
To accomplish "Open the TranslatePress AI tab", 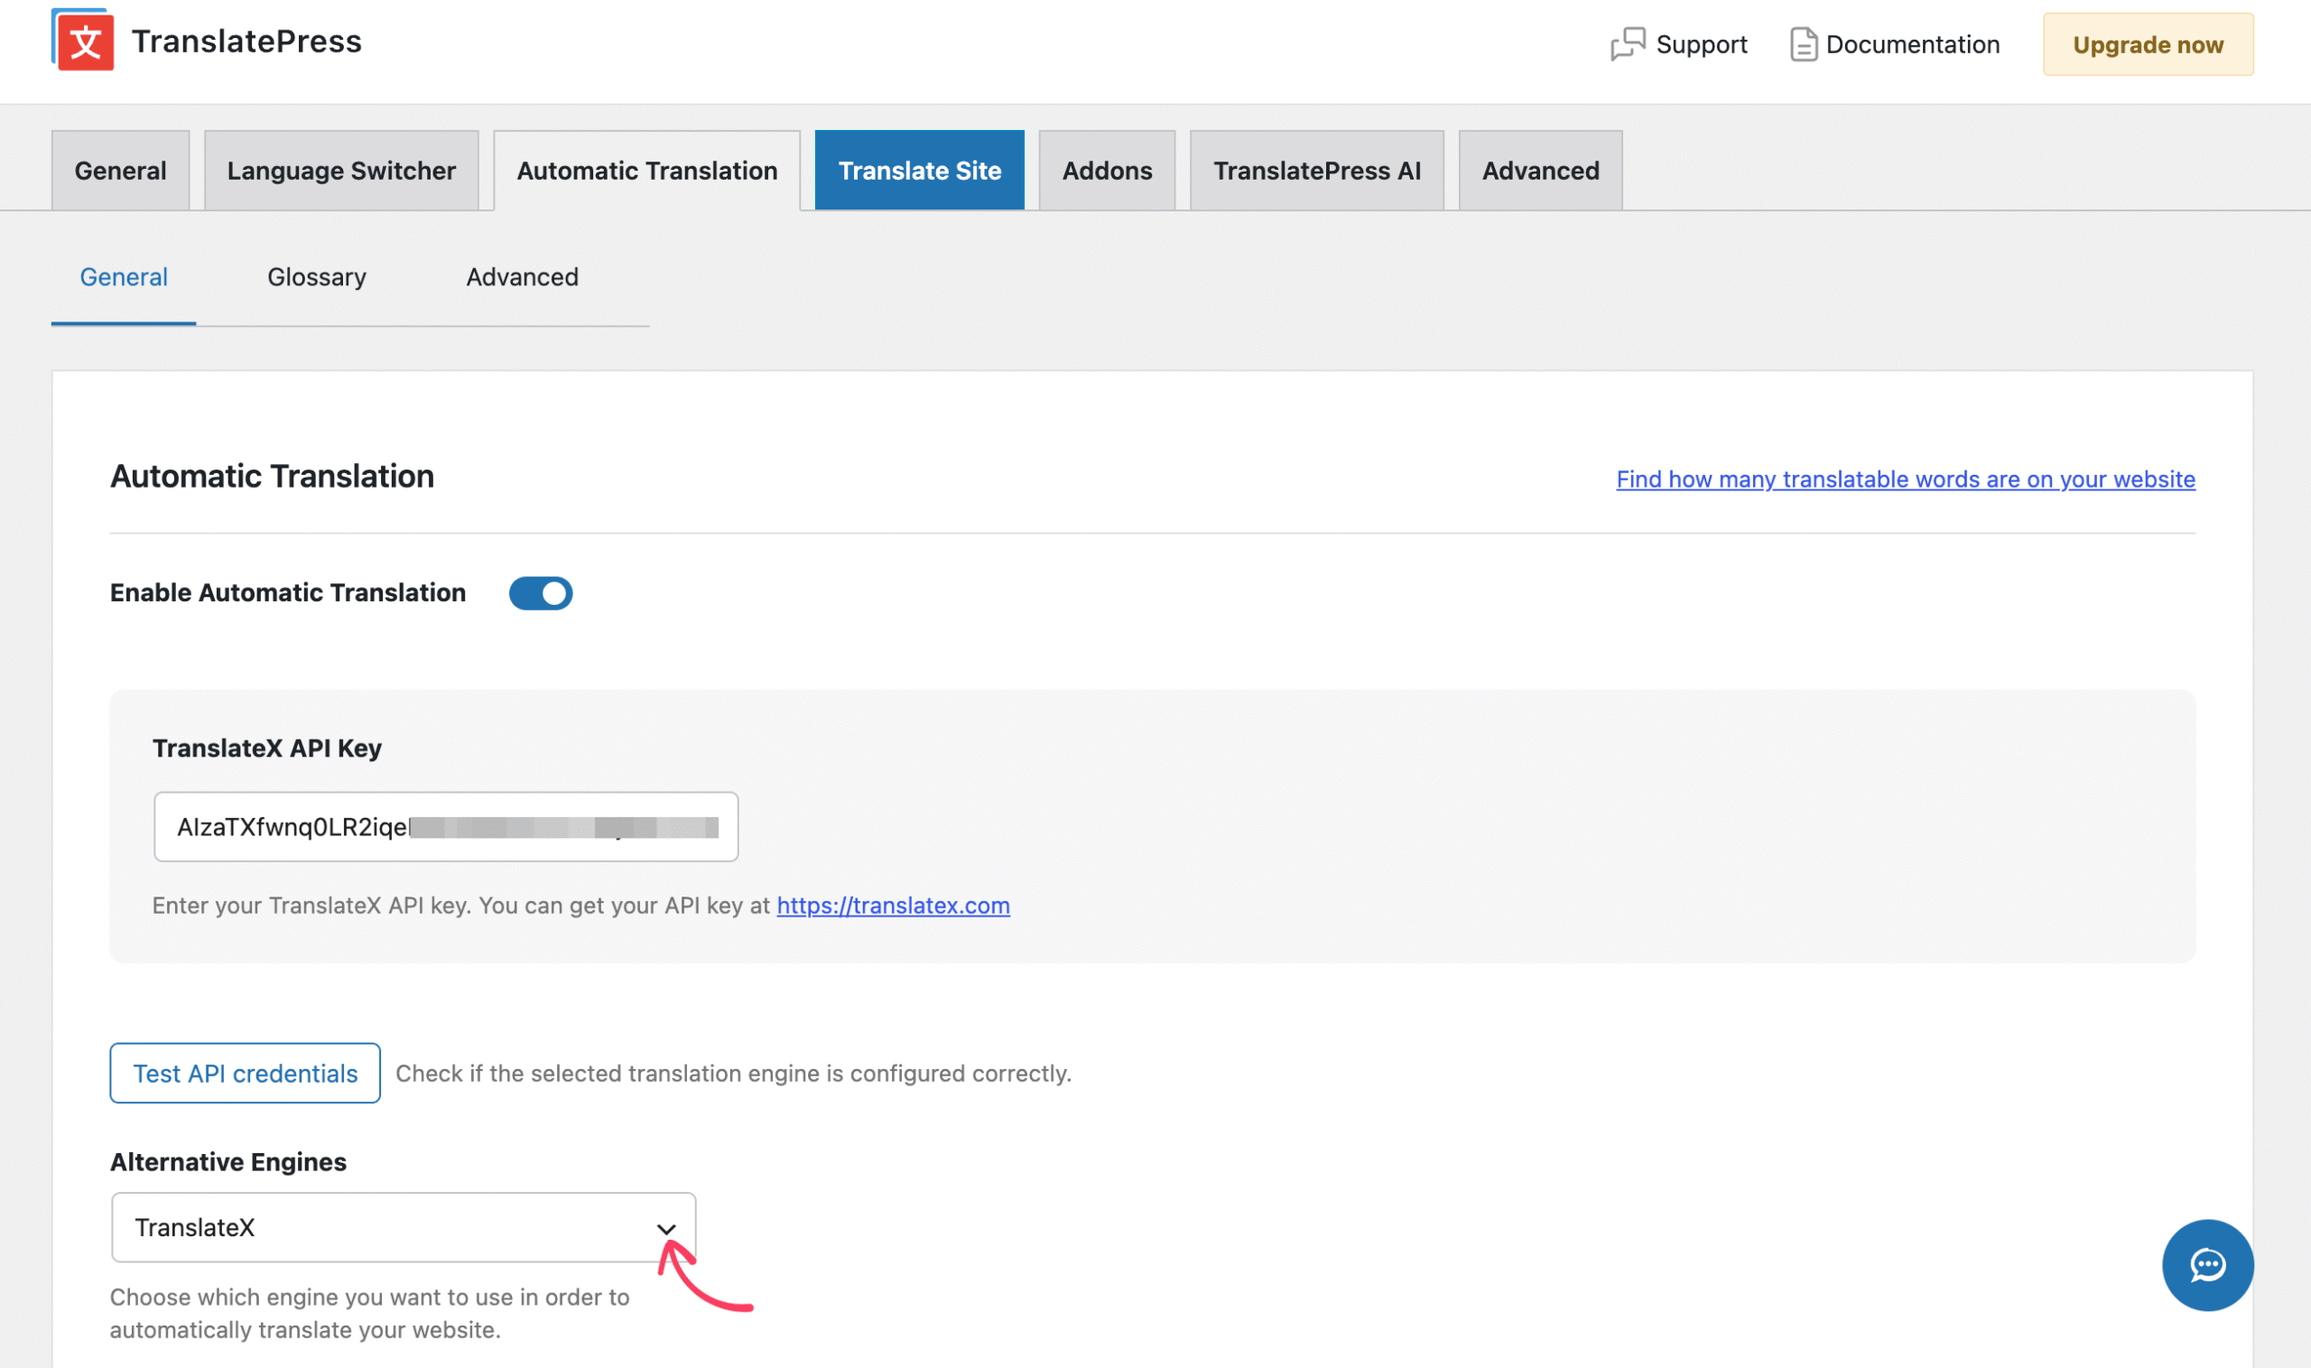I will point(1317,171).
